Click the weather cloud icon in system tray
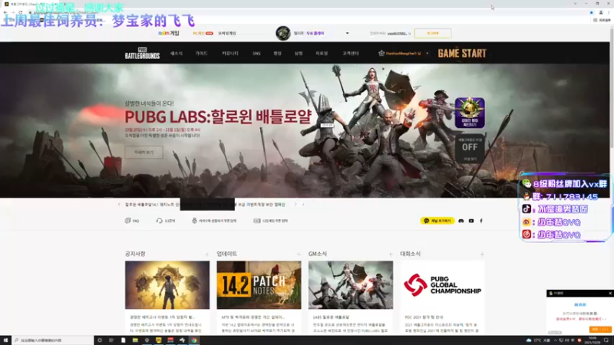Viewport: 614px width, 345px height. pyautogui.click(x=529, y=340)
